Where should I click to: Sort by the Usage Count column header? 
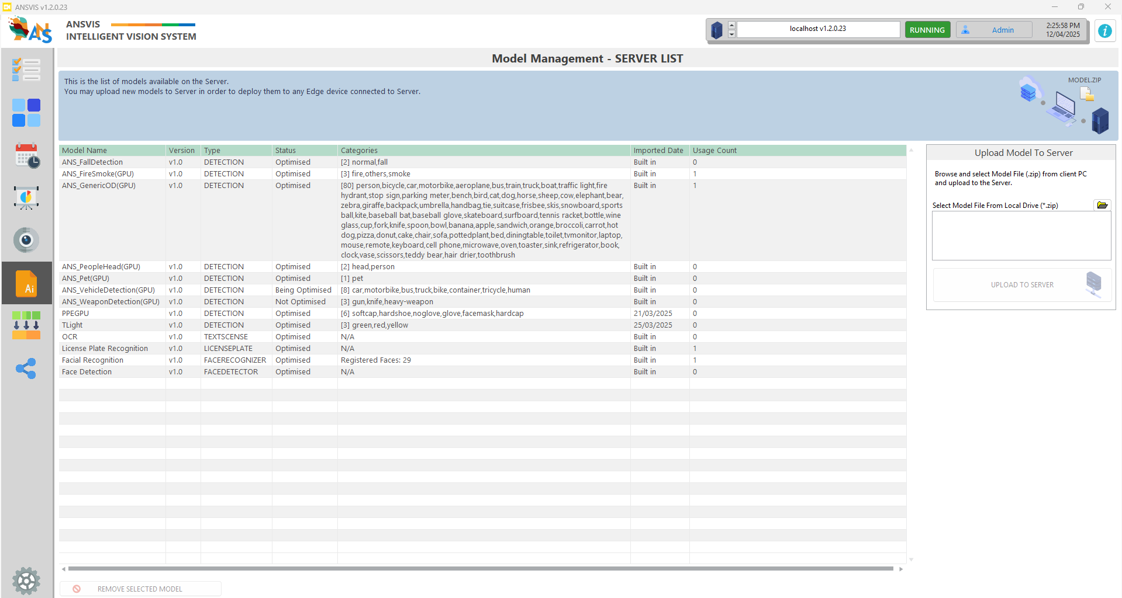click(714, 151)
